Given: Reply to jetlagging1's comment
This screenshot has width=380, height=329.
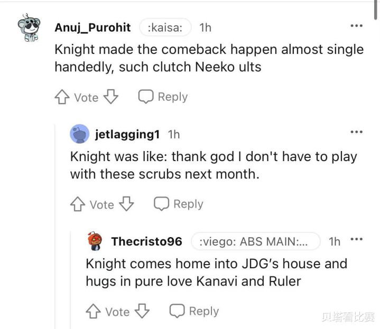Looking at the screenshot, I should click(x=178, y=204).
